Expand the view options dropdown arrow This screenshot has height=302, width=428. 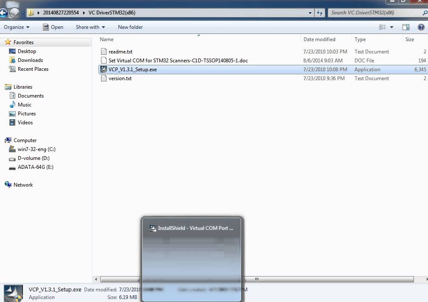tap(391, 27)
